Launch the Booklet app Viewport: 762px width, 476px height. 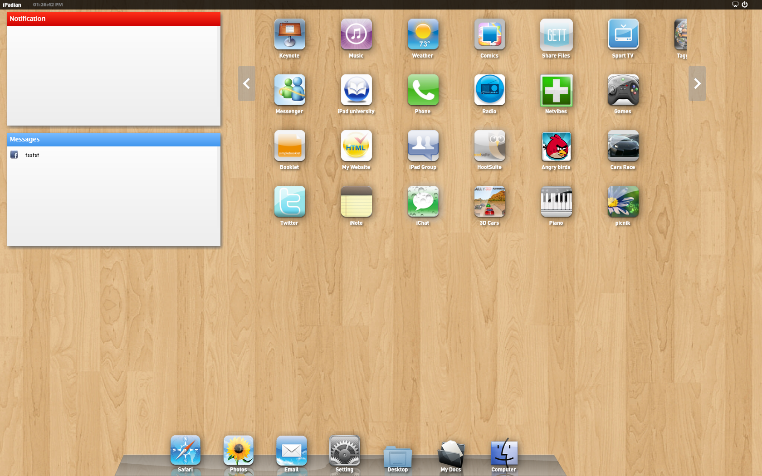click(x=289, y=146)
